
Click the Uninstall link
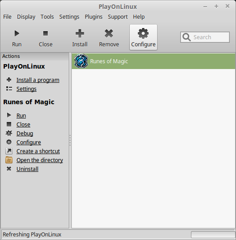[x=28, y=169]
